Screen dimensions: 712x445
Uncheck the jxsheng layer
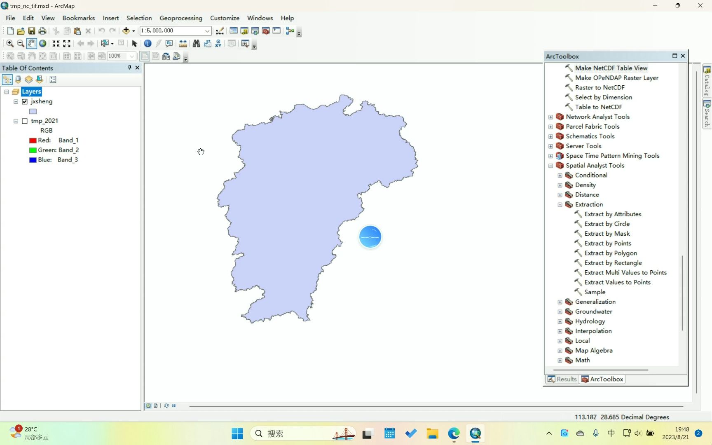tap(25, 101)
